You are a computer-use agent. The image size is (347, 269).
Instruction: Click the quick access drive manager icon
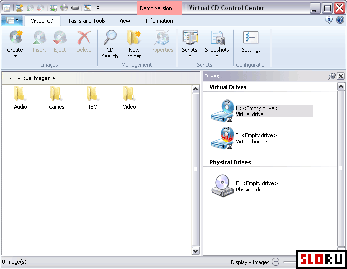53,8
